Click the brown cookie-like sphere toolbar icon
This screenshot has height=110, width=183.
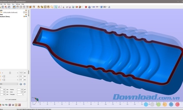tap(80, 7)
